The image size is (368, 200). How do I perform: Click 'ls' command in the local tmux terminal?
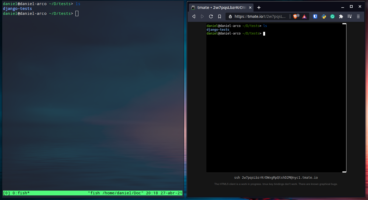tap(78, 4)
